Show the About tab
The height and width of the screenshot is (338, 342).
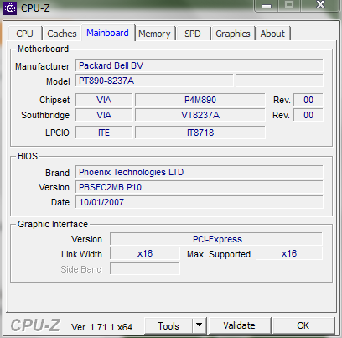[272, 34]
